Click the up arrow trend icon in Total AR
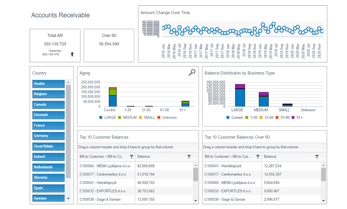The image size is (347, 209). coord(72,54)
